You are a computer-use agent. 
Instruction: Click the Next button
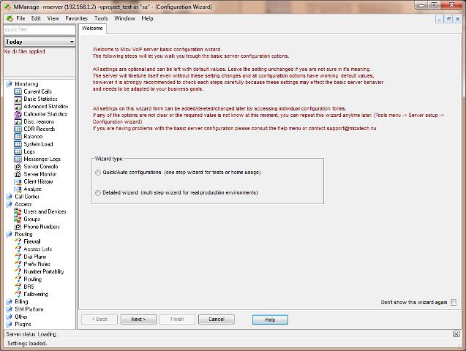tap(138, 320)
